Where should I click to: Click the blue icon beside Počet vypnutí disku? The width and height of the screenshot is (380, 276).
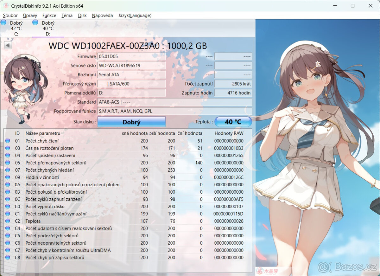(7, 206)
